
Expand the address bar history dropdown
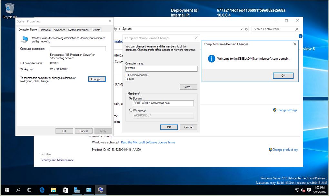[242, 29]
